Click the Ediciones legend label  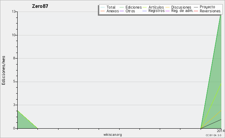pos(133,7)
